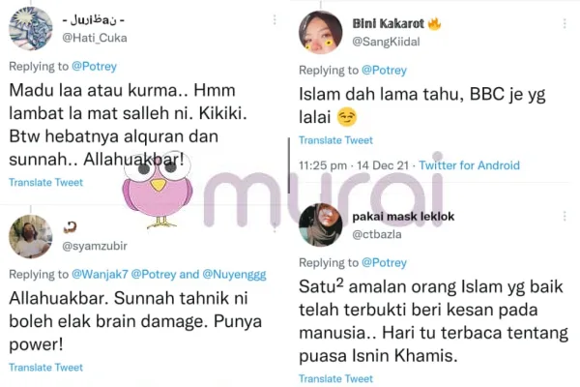Open the three-dot menu on Bini Kakarot's tweet
This screenshot has width=580, height=387.
pyautogui.click(x=565, y=23)
